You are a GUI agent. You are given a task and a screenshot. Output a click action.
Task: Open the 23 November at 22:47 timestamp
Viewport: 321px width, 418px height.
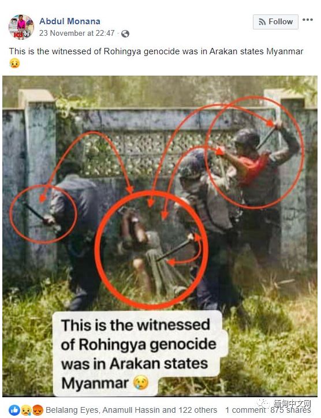77,33
